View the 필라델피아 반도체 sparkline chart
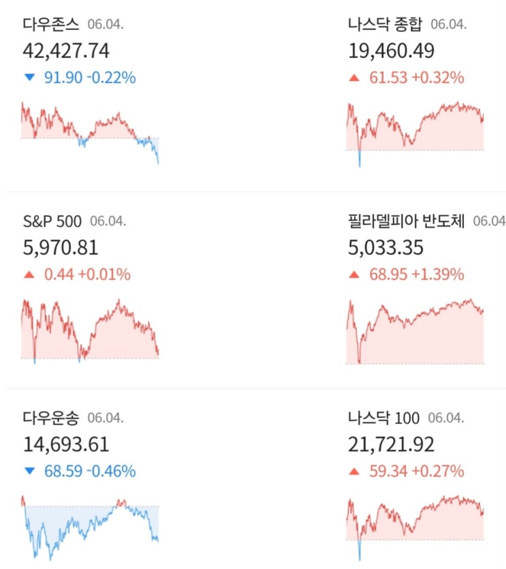 (x=415, y=330)
